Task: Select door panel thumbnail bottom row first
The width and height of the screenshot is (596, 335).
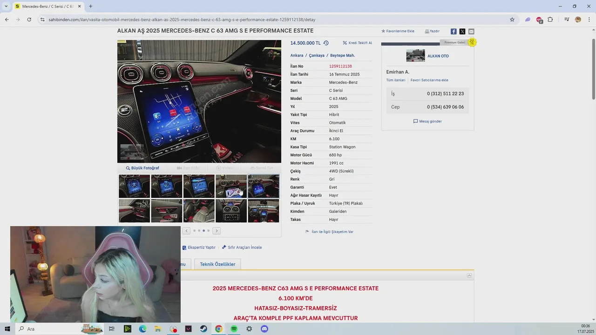Action: (135, 211)
